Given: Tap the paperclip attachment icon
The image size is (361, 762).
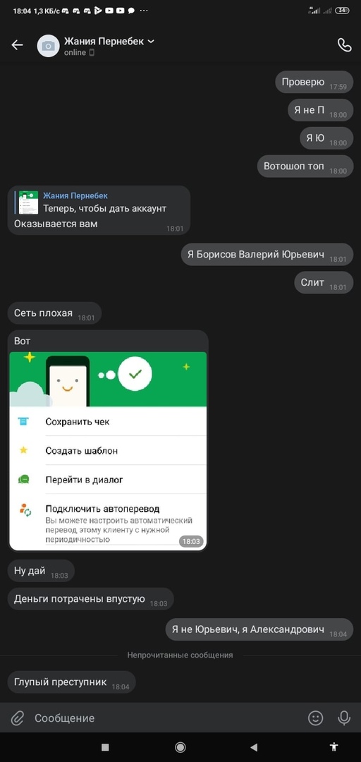Looking at the screenshot, I should (18, 718).
